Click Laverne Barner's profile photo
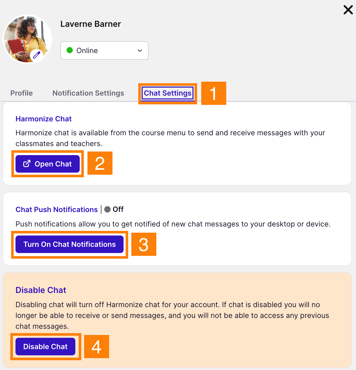Image resolution: width=356 pixels, height=370 pixels. pyautogui.click(x=27, y=39)
